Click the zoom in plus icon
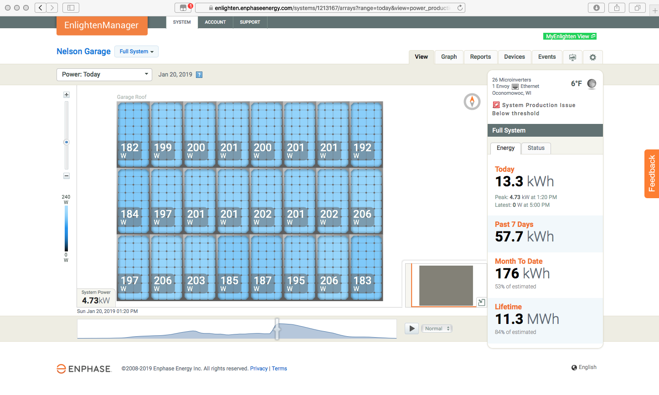The image size is (659, 395). point(67,95)
